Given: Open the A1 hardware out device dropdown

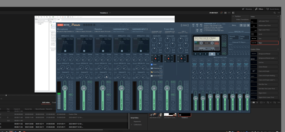Looking at the screenshot, I should coord(193,25).
